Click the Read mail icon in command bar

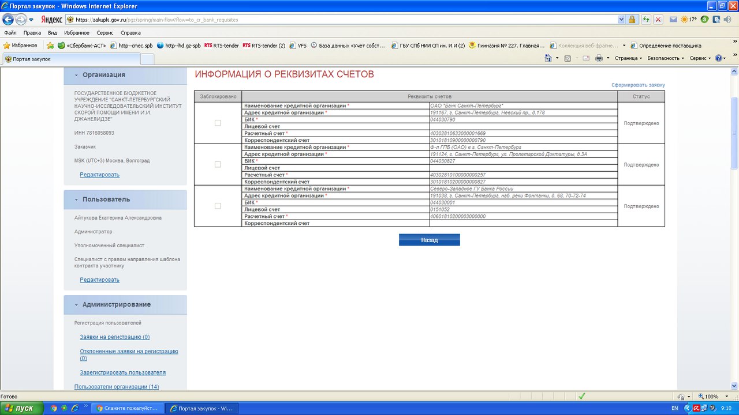point(586,58)
